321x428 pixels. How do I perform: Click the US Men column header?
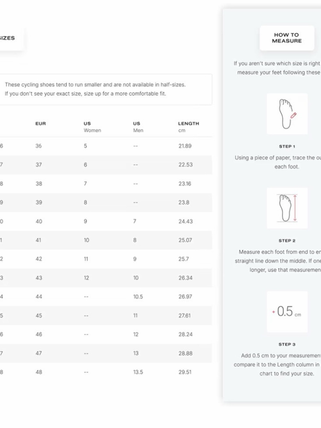[x=138, y=127]
